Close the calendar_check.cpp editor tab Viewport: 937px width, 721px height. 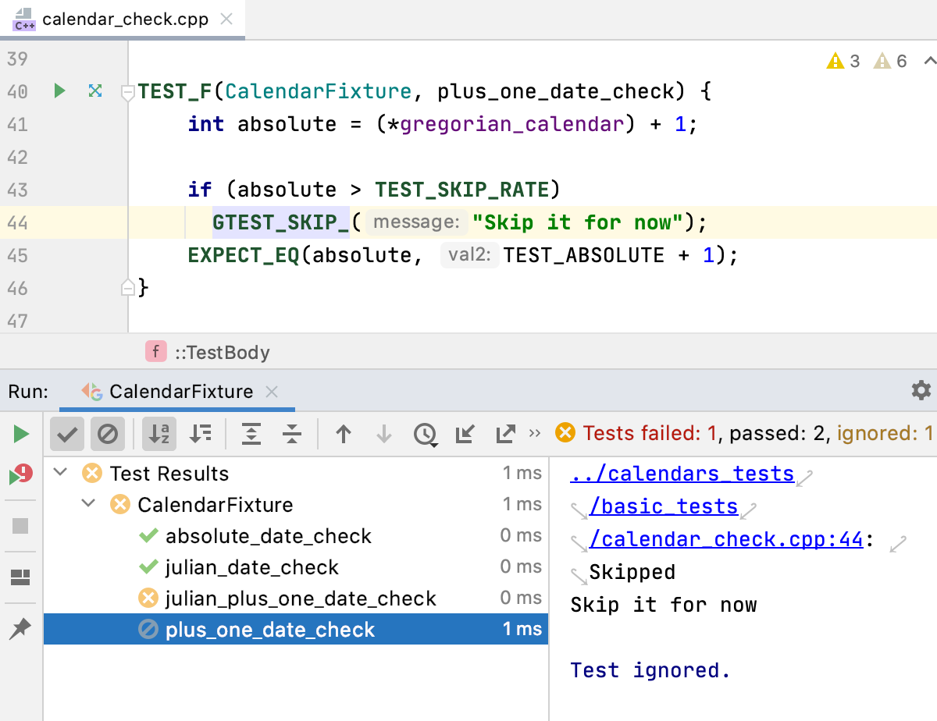tap(226, 19)
